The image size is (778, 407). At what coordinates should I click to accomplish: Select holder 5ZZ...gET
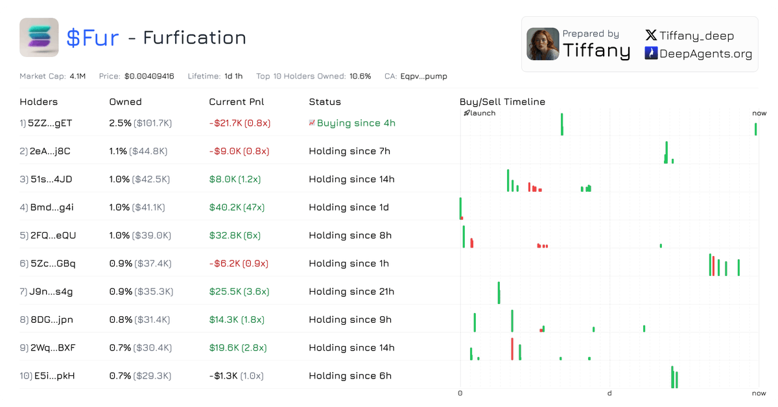click(50, 123)
